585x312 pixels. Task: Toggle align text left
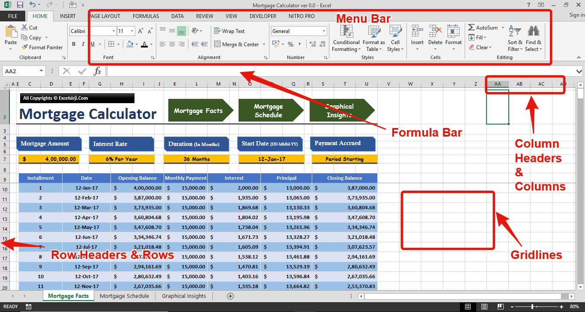[163, 44]
